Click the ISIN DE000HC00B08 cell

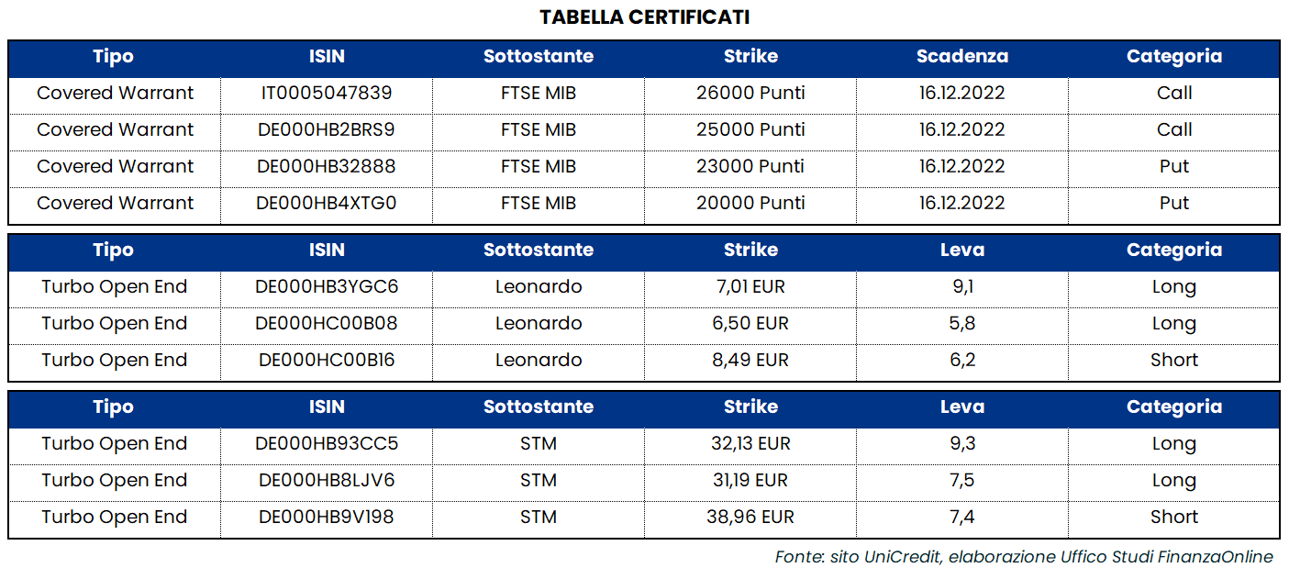click(327, 323)
